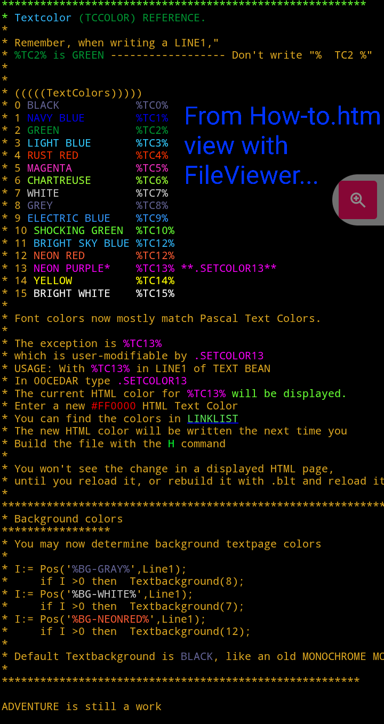This screenshot has width=384, height=724.
Task: Tap the YELLOW color name
Action: tap(53, 280)
